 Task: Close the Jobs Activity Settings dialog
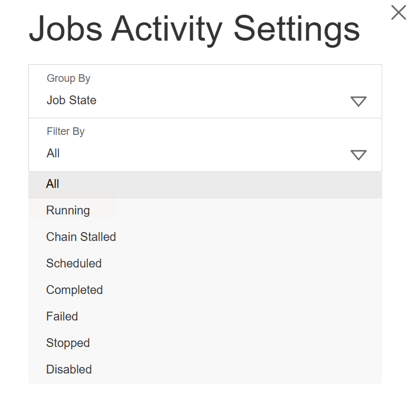coord(399,12)
